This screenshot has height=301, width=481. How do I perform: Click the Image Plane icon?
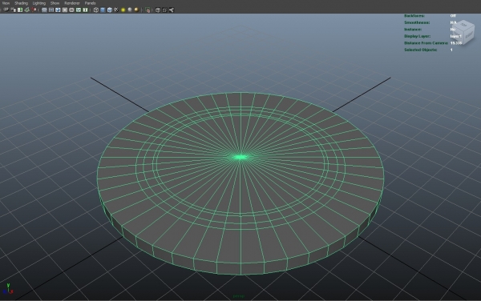[x=27, y=10]
